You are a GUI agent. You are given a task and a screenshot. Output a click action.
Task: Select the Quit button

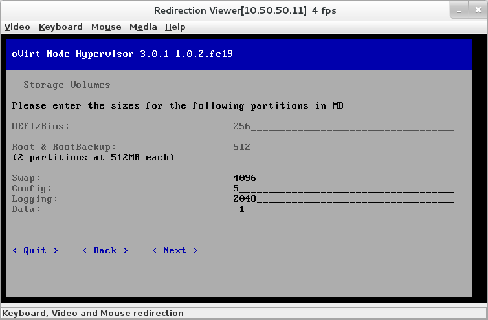pyautogui.click(x=36, y=250)
